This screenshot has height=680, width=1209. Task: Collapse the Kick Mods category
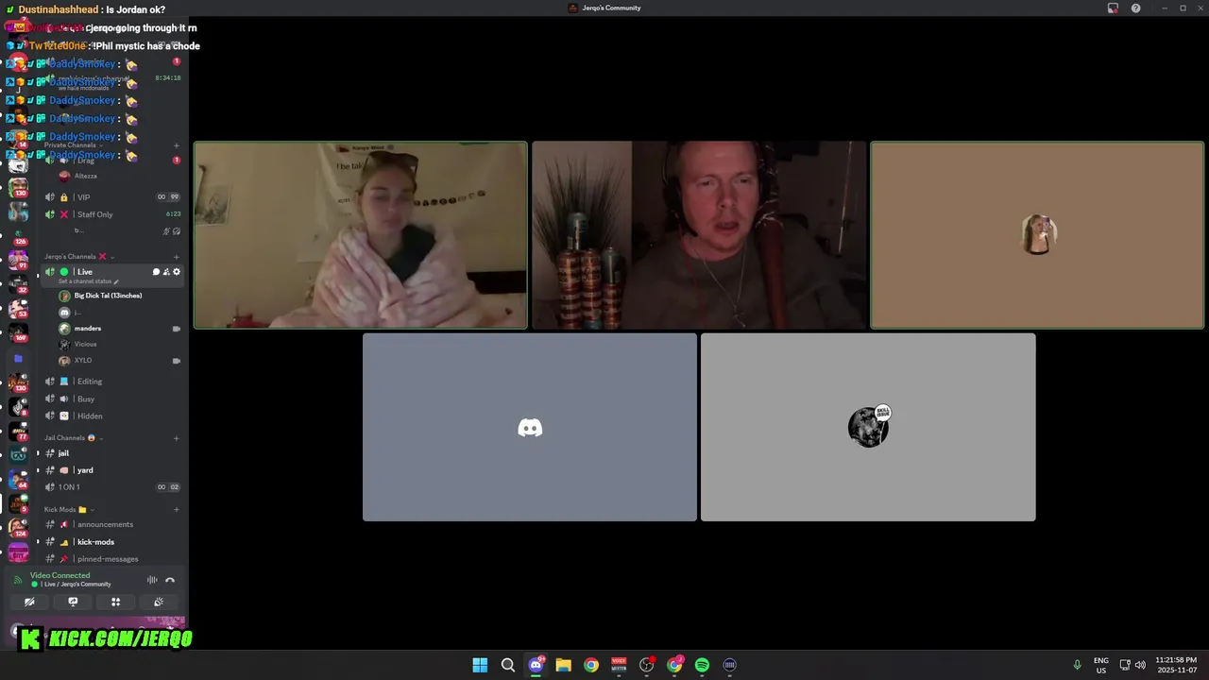click(69, 510)
